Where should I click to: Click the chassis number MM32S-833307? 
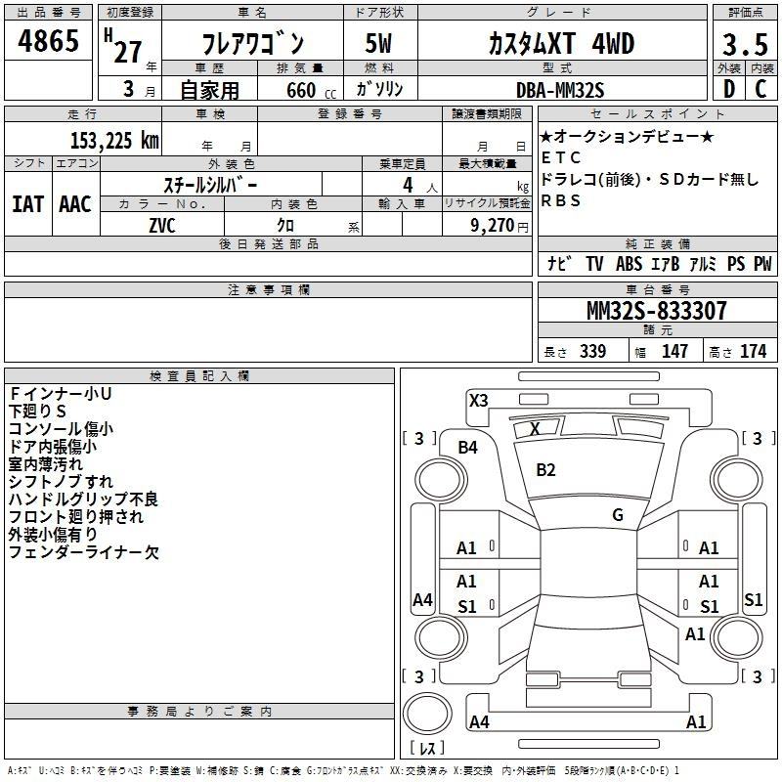tap(656, 311)
